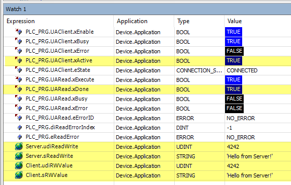Click the DINT type cell of diReadErrorIndex
The width and height of the screenshot is (291, 185).
click(x=182, y=128)
